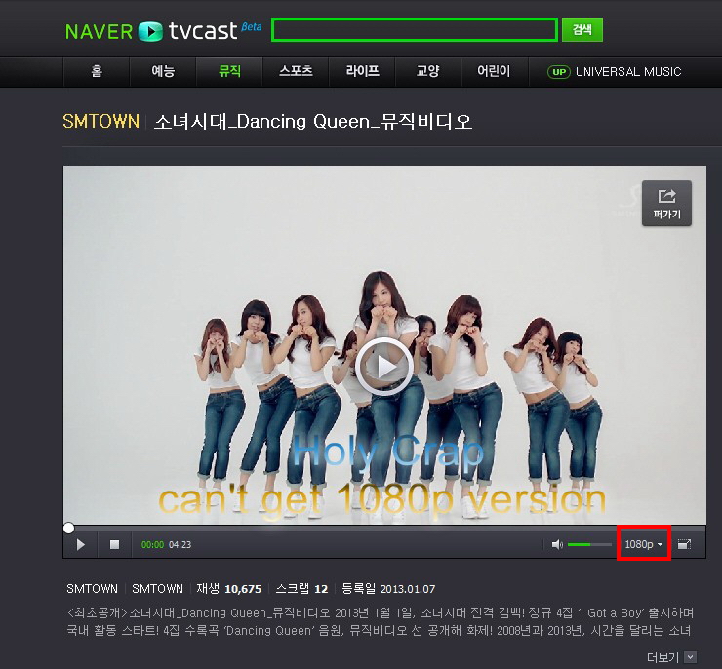
Task: Click first SMTOWN link below player
Action: (x=92, y=589)
